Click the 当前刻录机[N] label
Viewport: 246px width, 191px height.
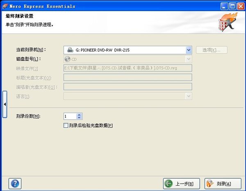31,50
